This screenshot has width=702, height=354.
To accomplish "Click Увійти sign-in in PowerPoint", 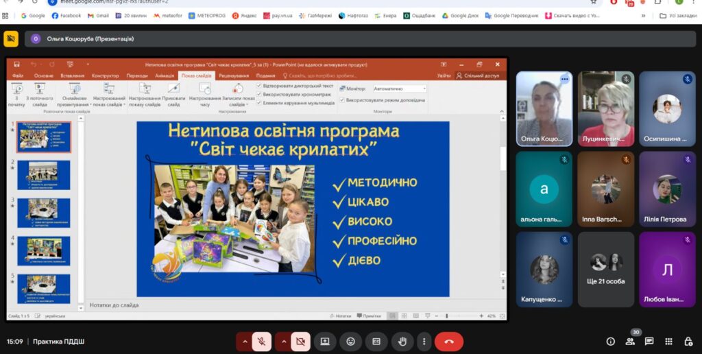I will [x=444, y=75].
